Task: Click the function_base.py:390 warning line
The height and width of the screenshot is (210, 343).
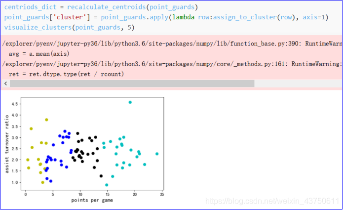Action: (172, 43)
